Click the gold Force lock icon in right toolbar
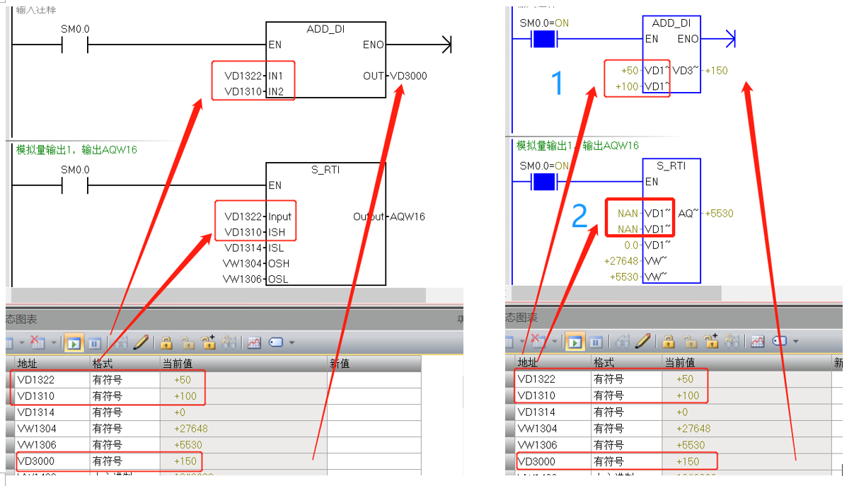 coord(668,343)
